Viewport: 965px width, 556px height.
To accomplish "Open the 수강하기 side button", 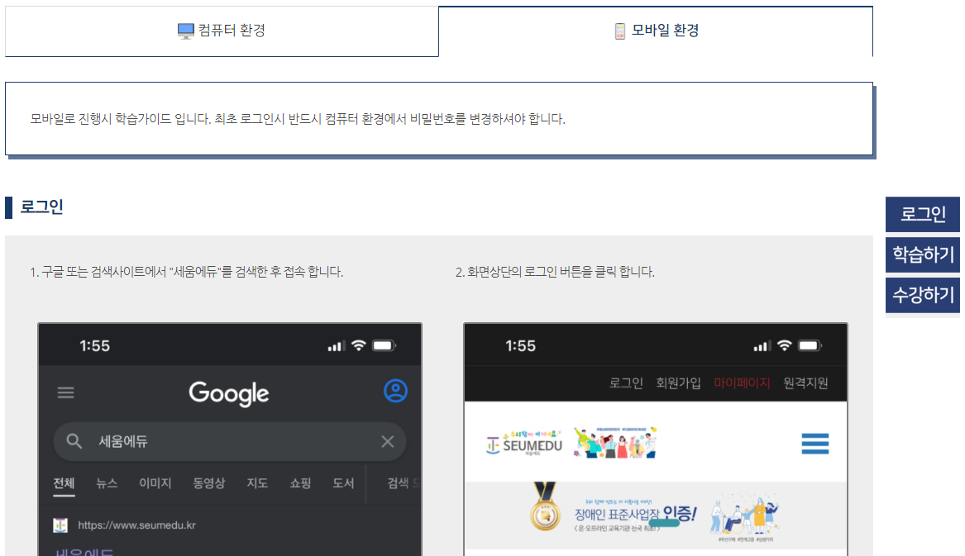I will (923, 294).
